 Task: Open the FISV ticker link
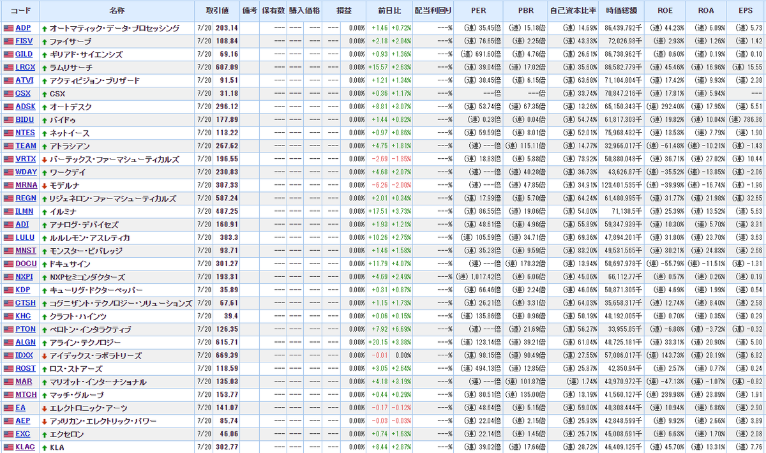(24, 41)
